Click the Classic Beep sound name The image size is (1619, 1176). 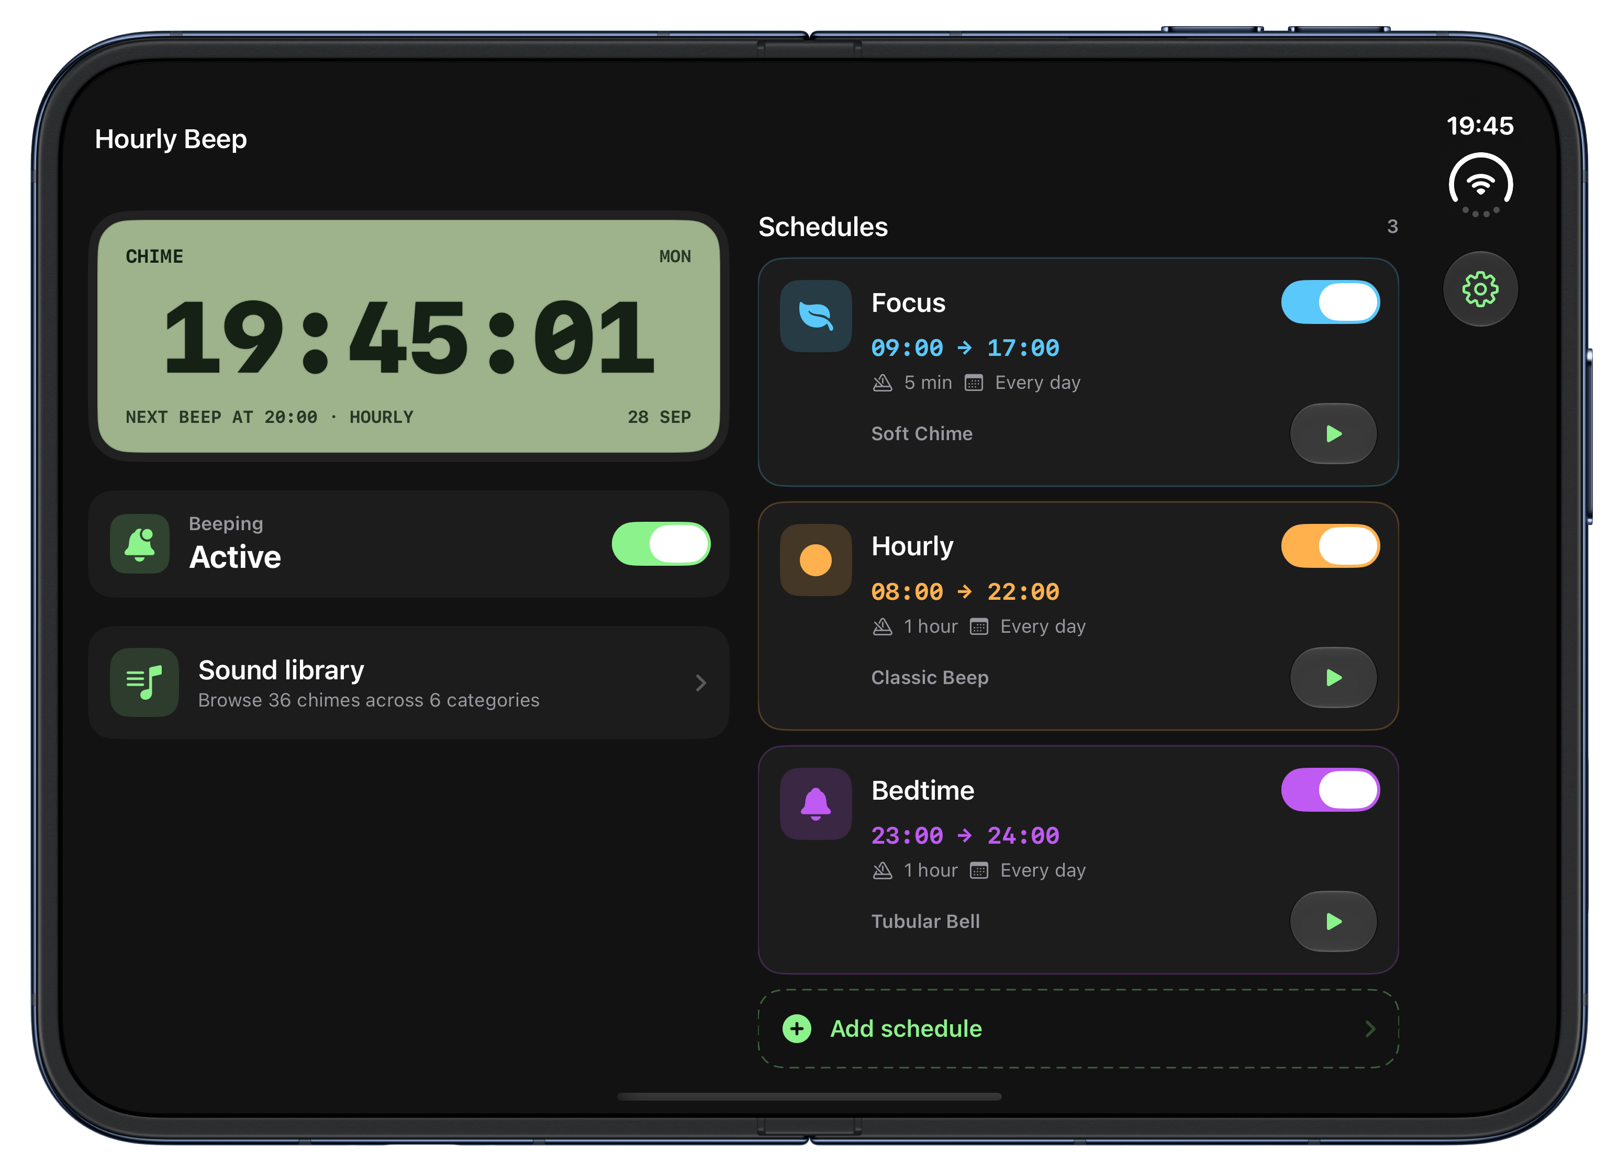tap(930, 678)
